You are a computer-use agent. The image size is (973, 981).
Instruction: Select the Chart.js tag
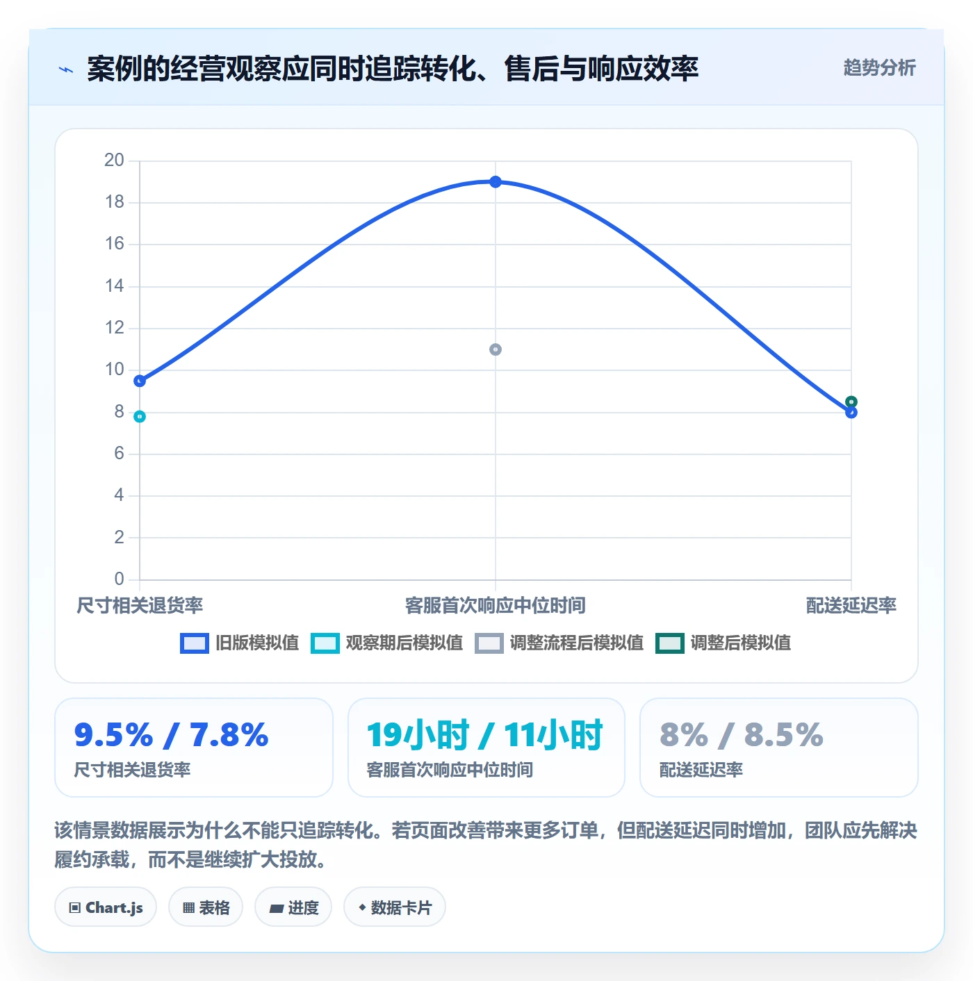click(106, 907)
